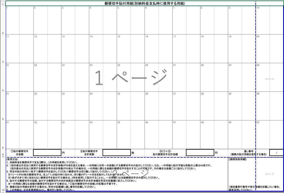Select stamp frame number 47

tap(186, 135)
